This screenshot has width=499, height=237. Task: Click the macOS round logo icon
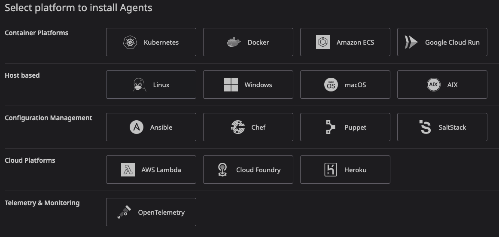pos(331,85)
